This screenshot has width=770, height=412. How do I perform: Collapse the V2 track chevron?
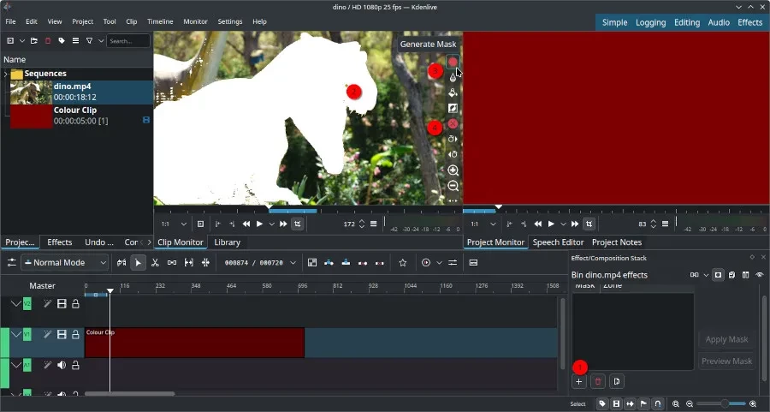coord(15,304)
